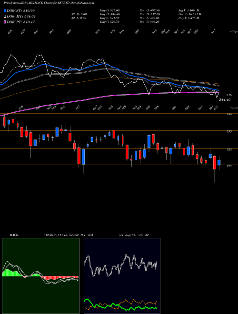Select the 'DOW MT: 534.01' label
Viewport: 238px width, 314px height.
tap(21, 16)
